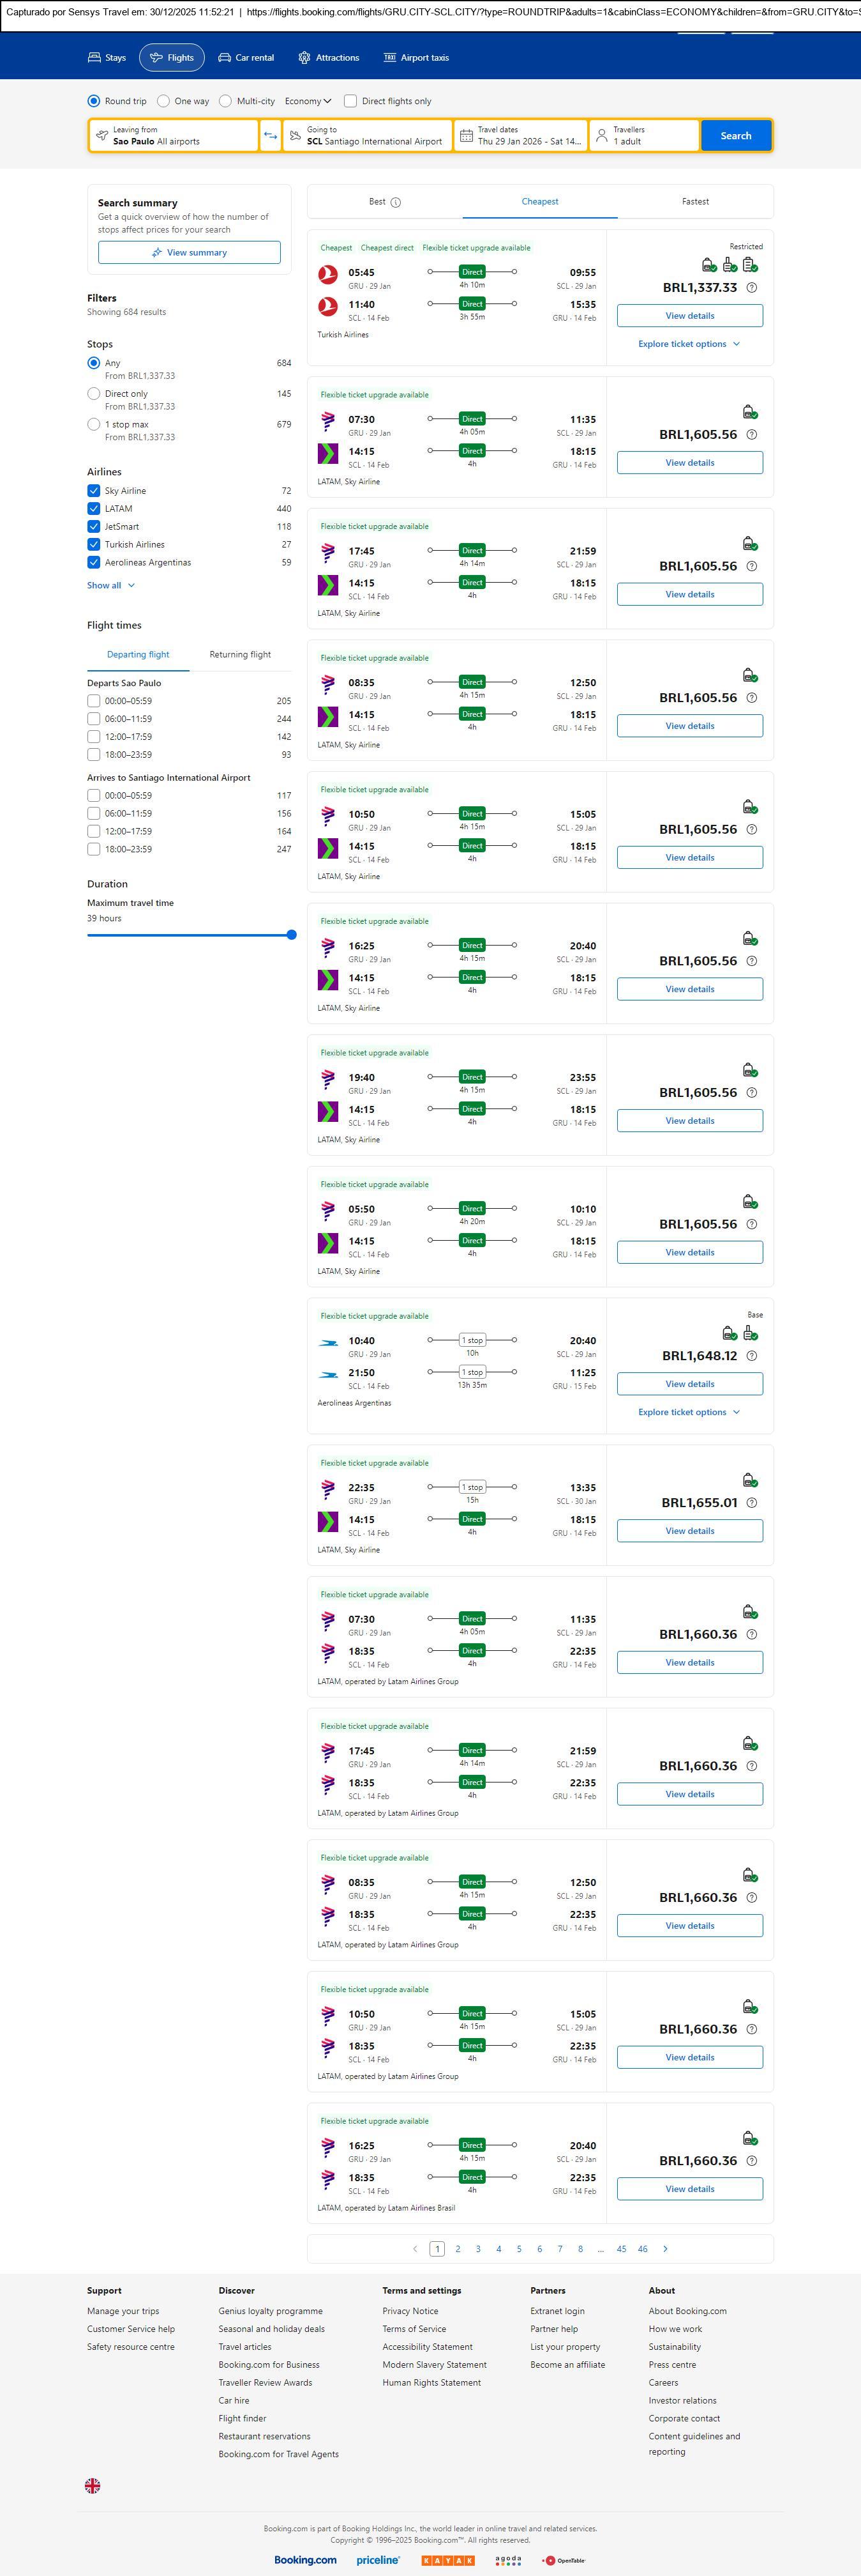Go to next results page using the arrow
The height and width of the screenshot is (2576, 861).
click(665, 2249)
